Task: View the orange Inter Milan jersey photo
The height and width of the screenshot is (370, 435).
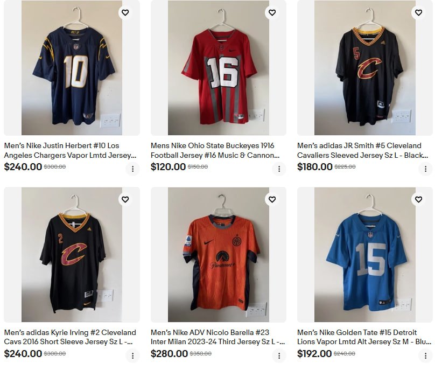Action: pos(218,256)
